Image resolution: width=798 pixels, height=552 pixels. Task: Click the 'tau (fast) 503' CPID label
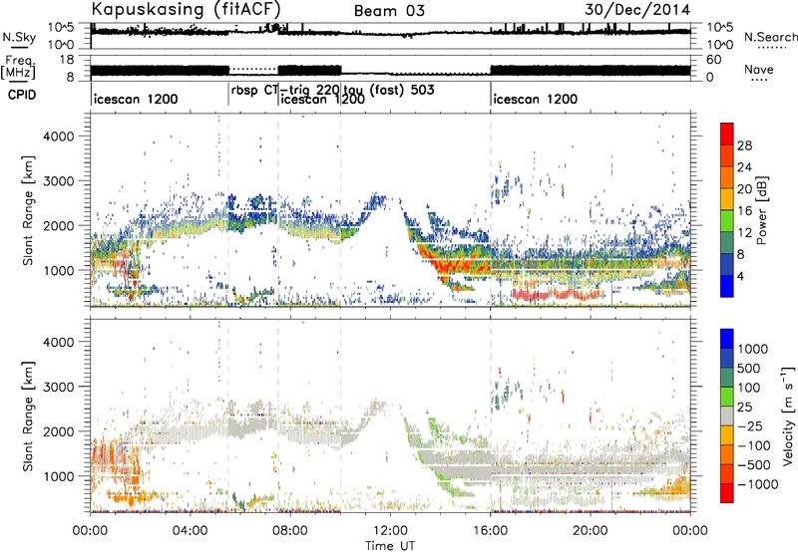(389, 91)
